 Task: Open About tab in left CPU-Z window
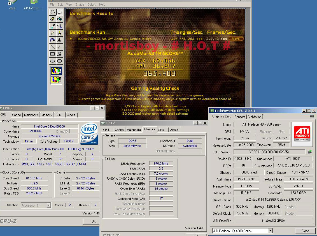point(71,115)
